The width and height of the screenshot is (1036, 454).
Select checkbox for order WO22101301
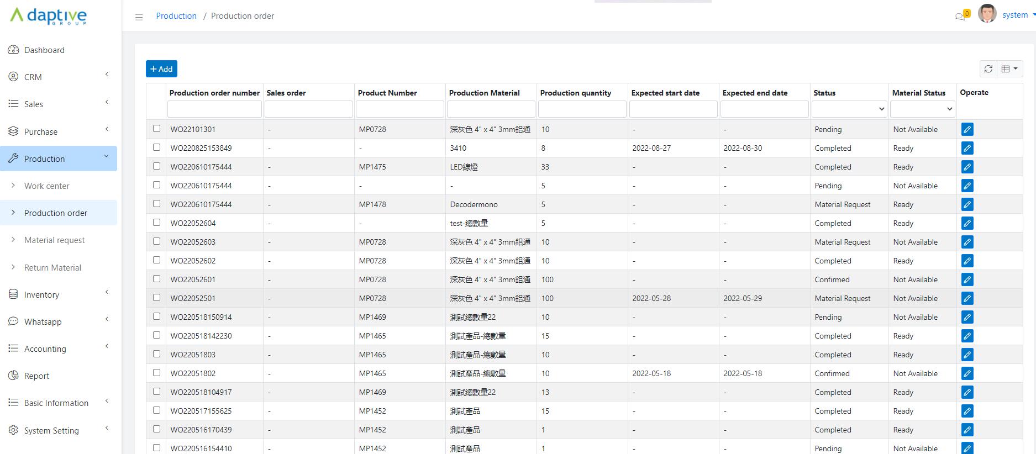pyautogui.click(x=156, y=129)
